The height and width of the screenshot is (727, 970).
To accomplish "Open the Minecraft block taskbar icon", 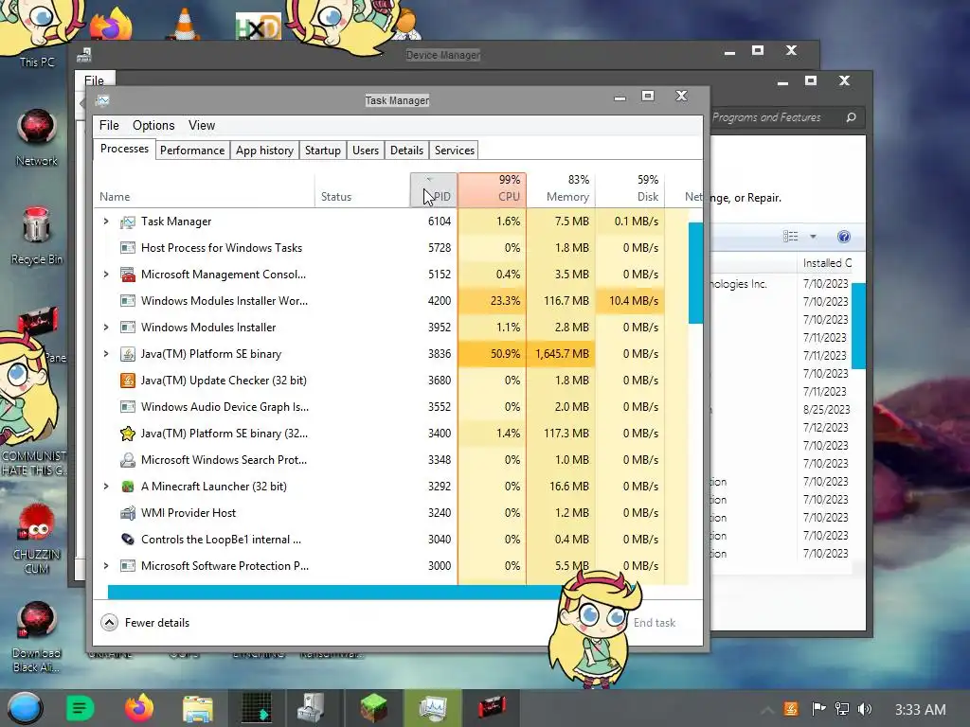I will [x=373, y=708].
